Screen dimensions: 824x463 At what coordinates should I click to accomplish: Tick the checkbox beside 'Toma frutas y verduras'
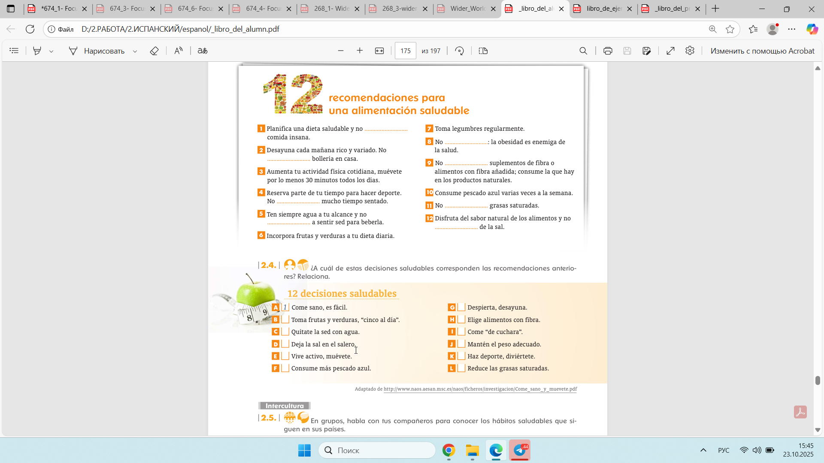[x=285, y=319]
